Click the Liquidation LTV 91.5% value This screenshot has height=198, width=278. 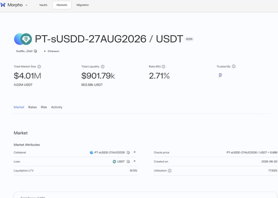133,171
